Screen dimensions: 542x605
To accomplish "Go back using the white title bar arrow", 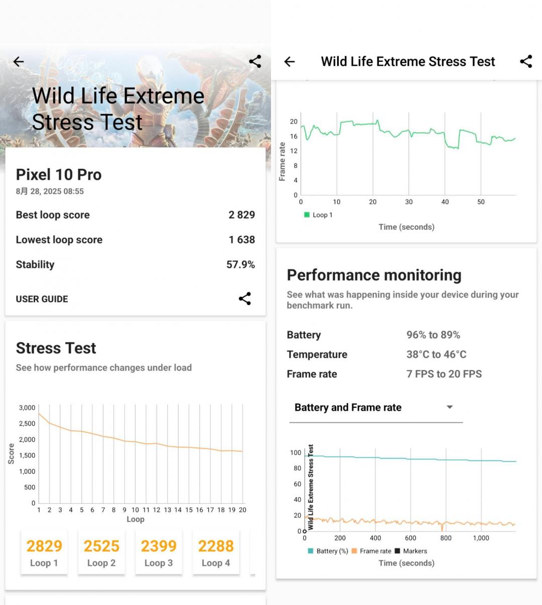I will point(290,62).
